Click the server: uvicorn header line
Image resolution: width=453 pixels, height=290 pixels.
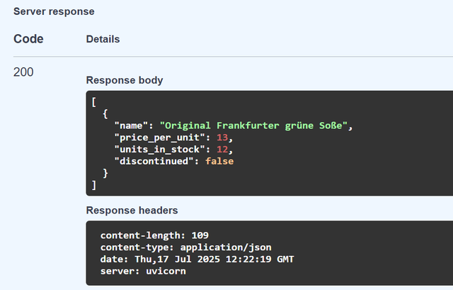coord(143,271)
